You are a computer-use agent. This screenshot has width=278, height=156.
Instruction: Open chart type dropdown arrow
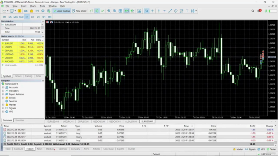point(8,11)
